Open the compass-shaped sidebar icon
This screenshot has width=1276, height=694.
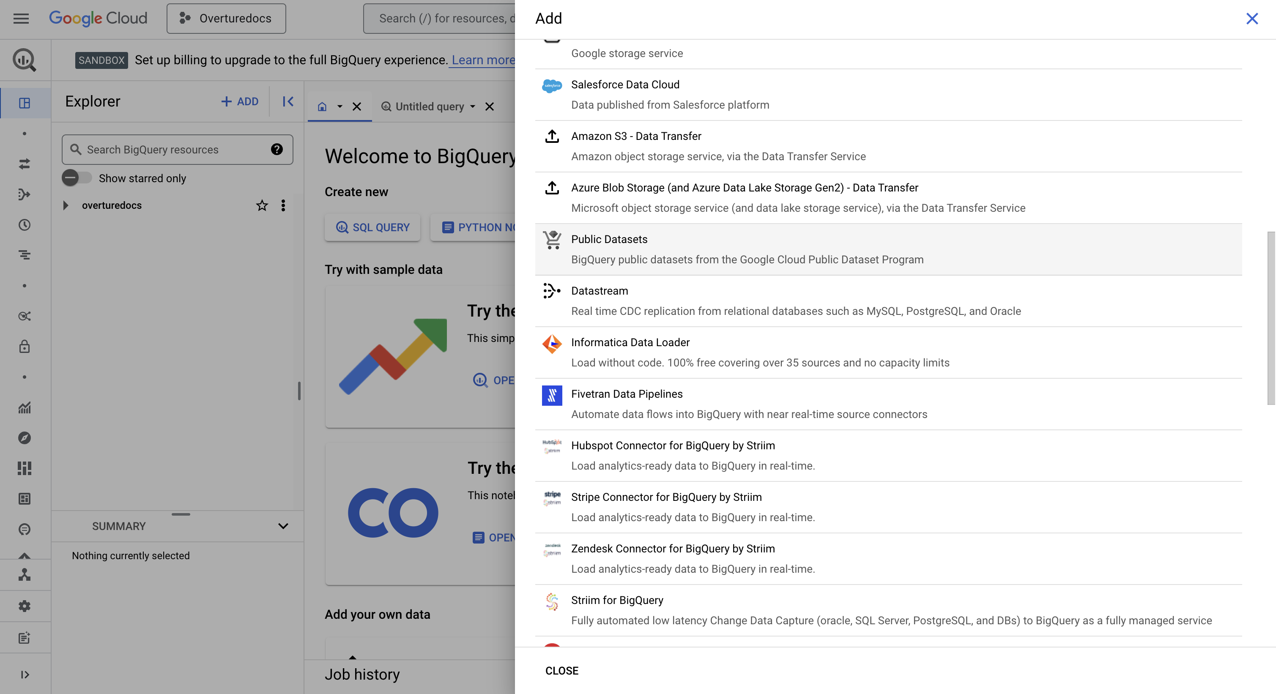pos(24,438)
